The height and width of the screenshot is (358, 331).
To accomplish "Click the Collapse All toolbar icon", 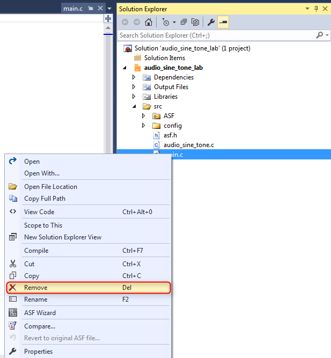I will (184, 23).
